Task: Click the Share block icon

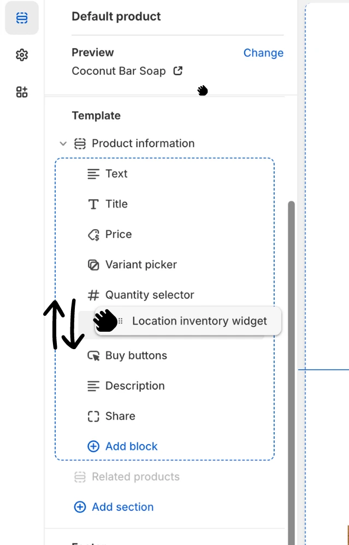Action: click(93, 416)
